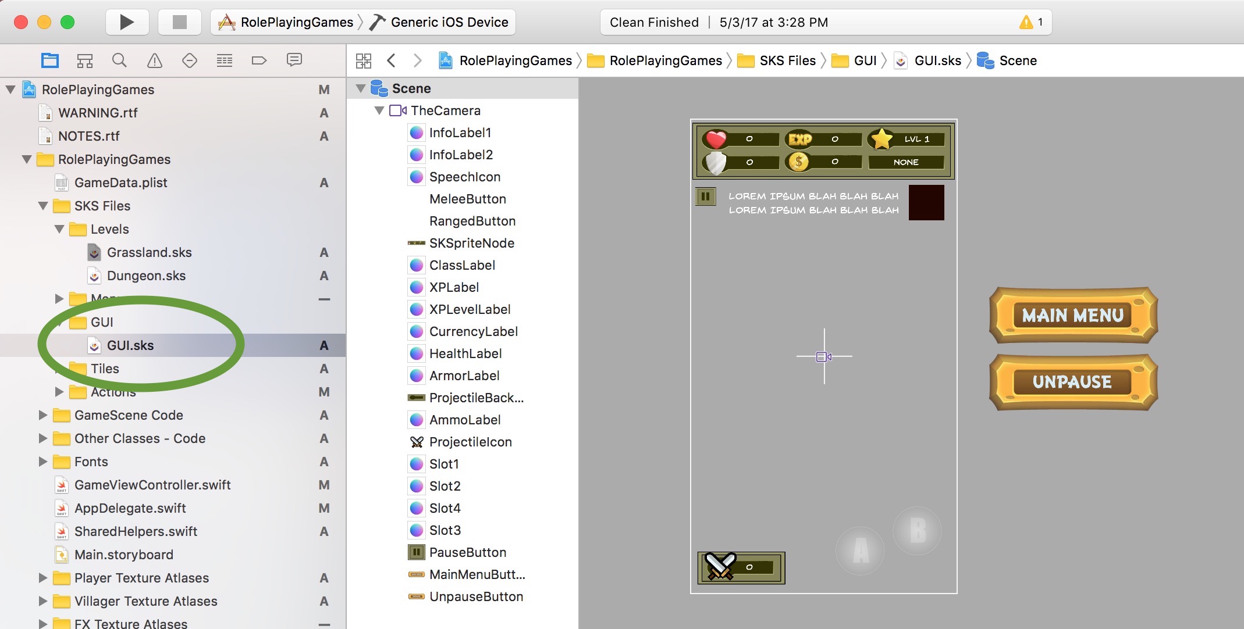This screenshot has height=629, width=1244.
Task: Click the MAIN MENU button sprite
Action: pyautogui.click(x=1072, y=315)
